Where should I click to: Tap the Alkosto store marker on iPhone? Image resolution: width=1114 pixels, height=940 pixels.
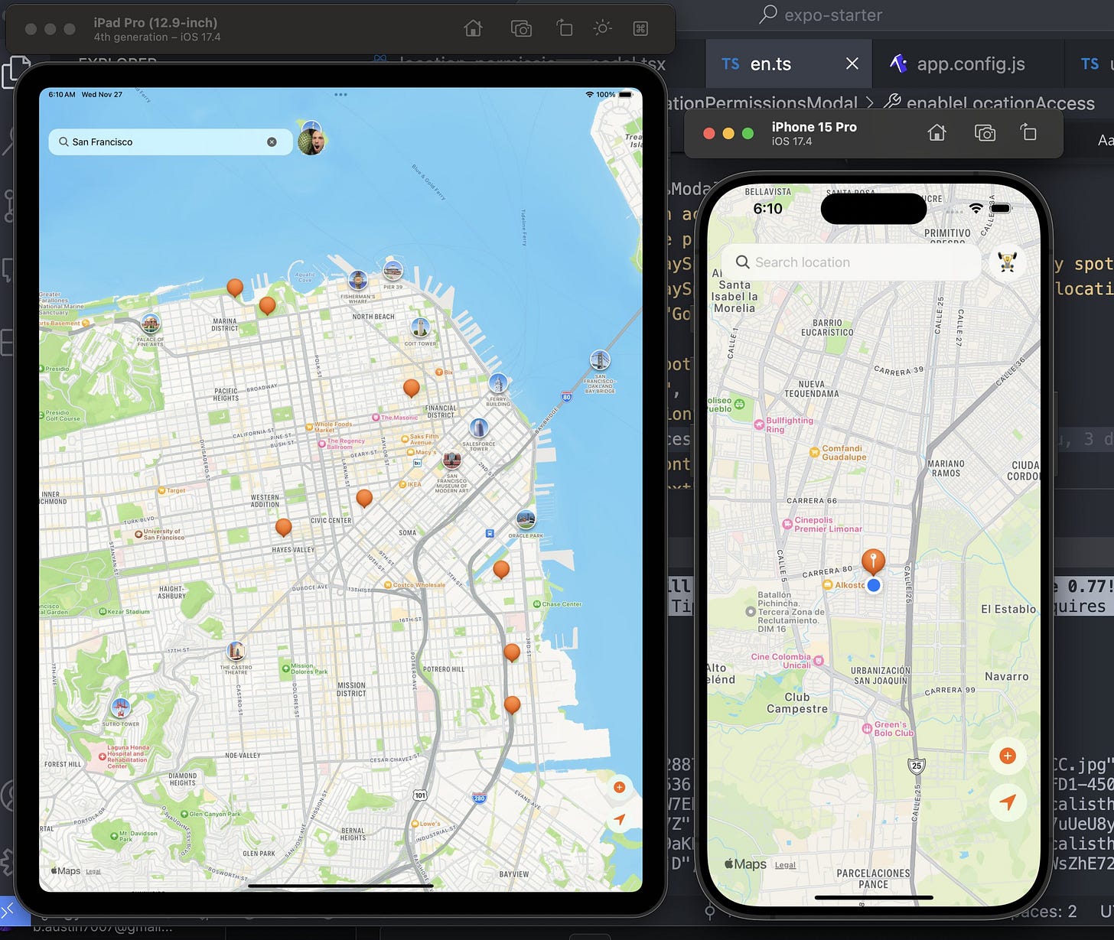pos(827,584)
